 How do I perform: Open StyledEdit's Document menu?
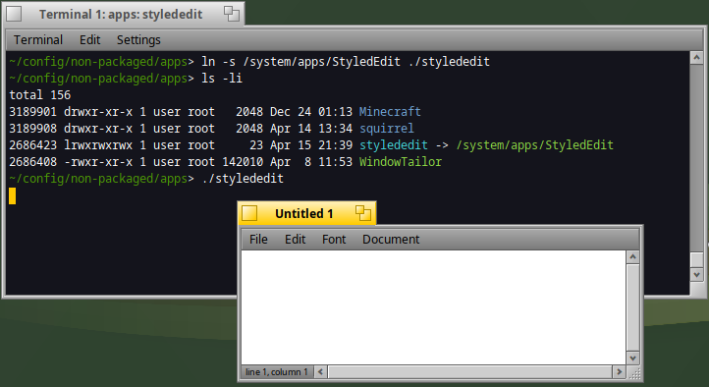(x=391, y=239)
